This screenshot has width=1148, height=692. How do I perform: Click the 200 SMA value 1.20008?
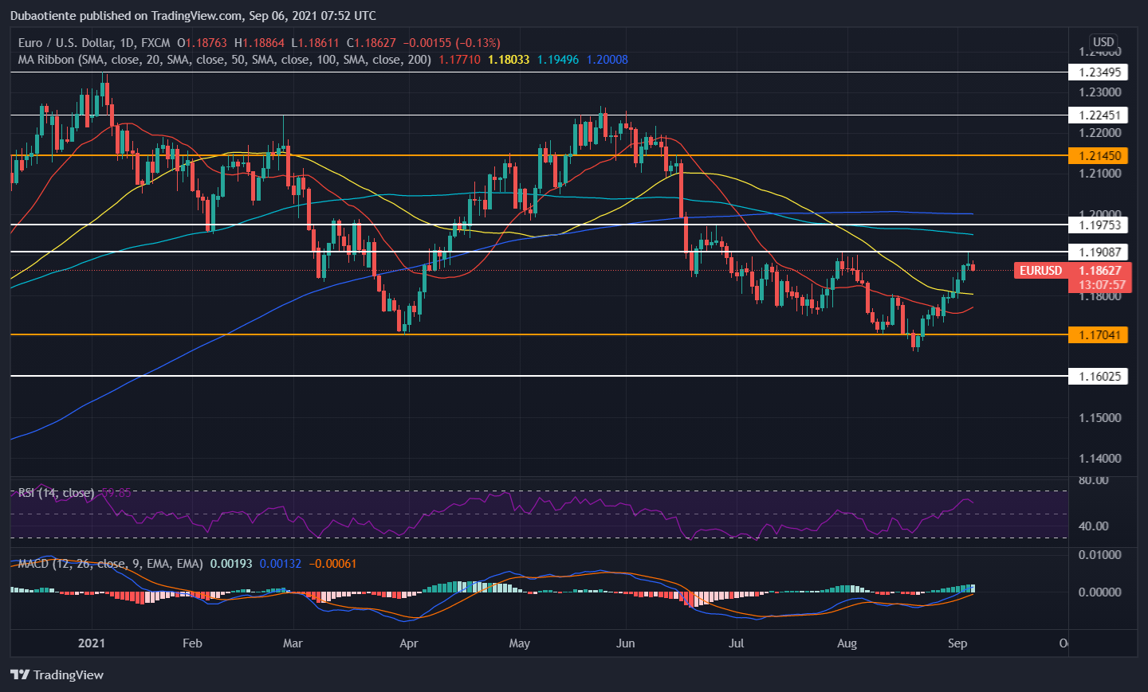pos(607,60)
